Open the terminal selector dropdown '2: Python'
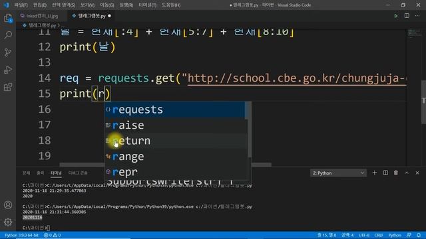 click(x=338, y=173)
